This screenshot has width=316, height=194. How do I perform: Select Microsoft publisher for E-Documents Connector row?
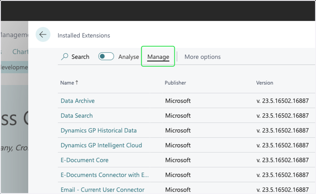pyautogui.click(x=178, y=175)
